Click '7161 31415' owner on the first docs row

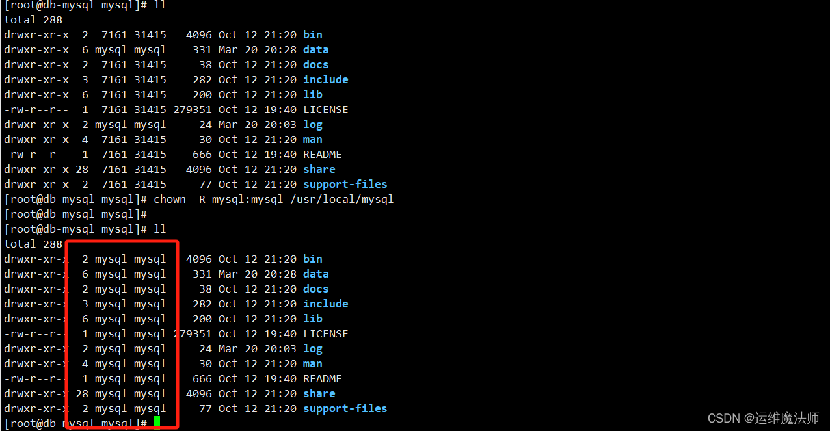click(133, 64)
